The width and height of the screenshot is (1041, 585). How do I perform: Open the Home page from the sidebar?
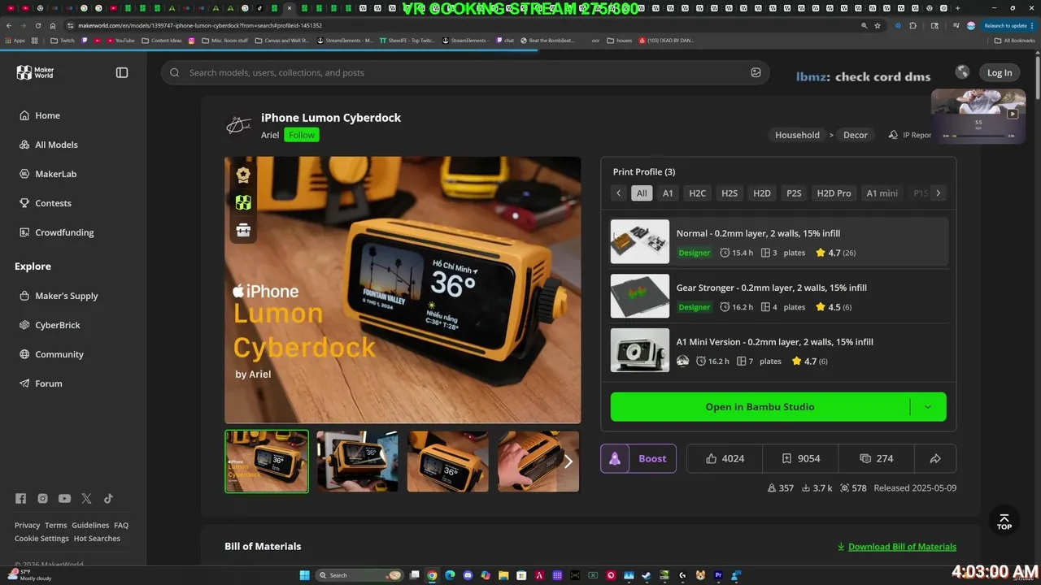click(47, 115)
